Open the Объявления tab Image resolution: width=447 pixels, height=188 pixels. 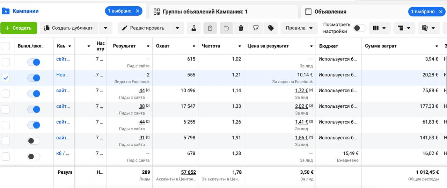[330, 12]
